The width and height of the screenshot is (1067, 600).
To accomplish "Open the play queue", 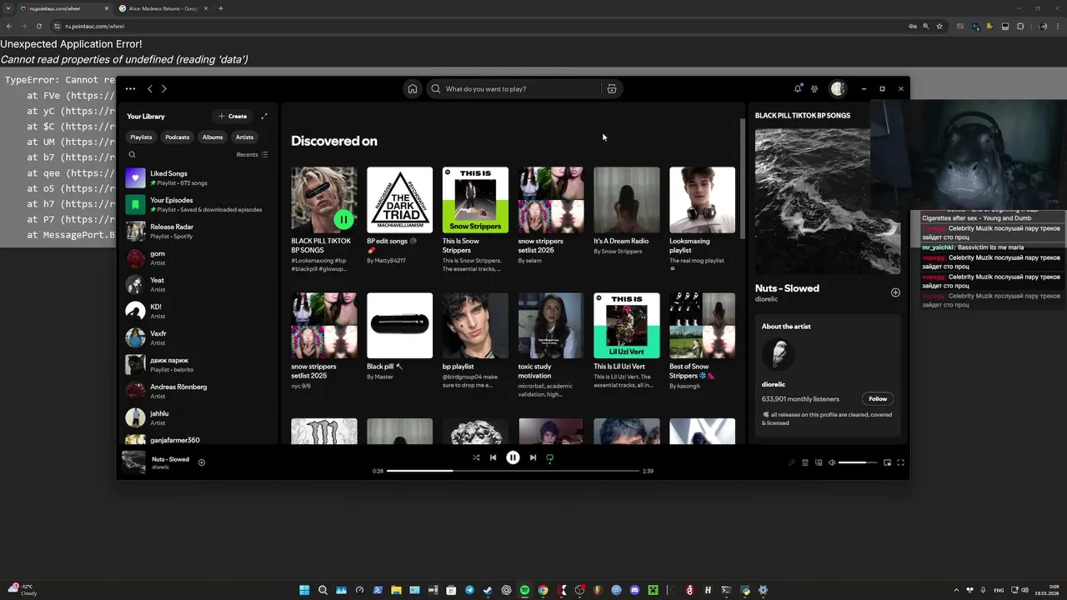I will coord(805,462).
